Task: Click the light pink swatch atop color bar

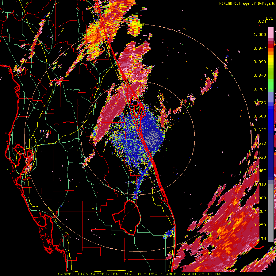Action: (271, 33)
